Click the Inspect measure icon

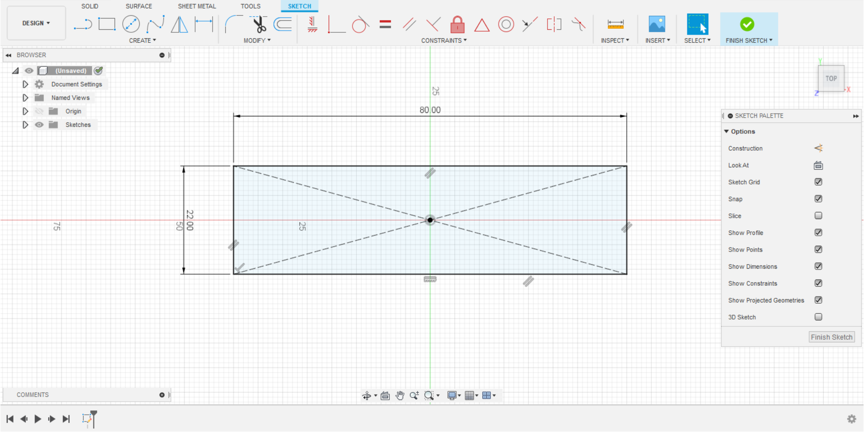[615, 24]
